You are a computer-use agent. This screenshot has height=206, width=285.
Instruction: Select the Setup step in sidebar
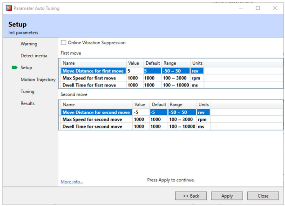(26, 67)
